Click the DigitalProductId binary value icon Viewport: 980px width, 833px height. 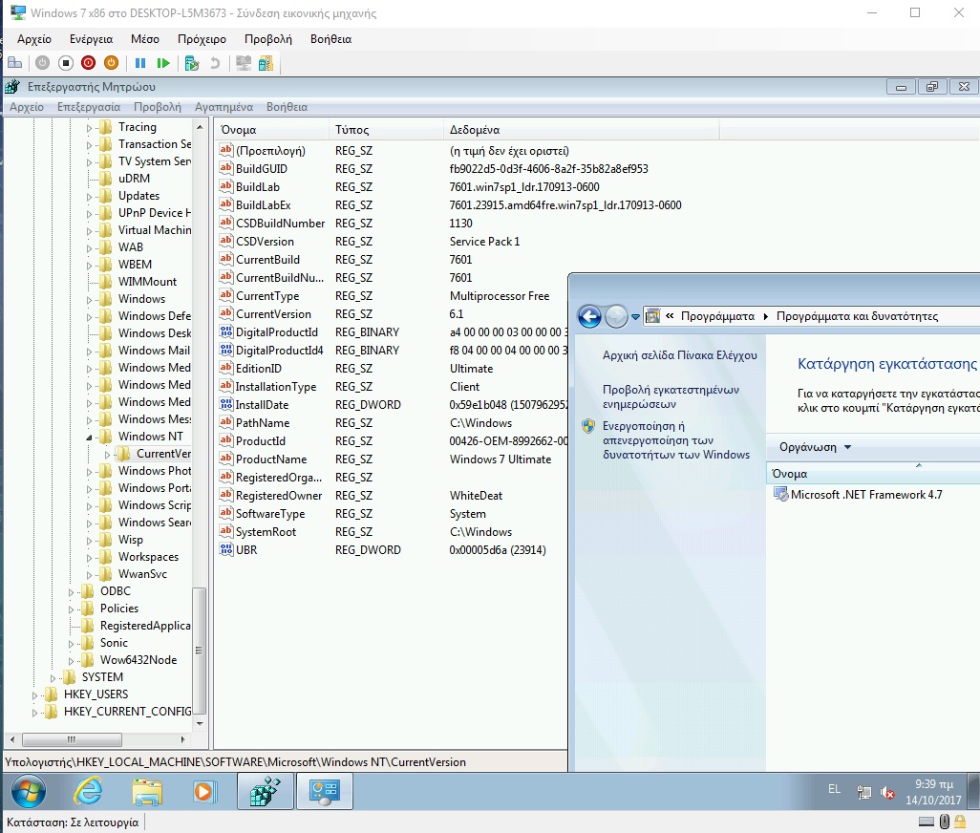pos(226,331)
